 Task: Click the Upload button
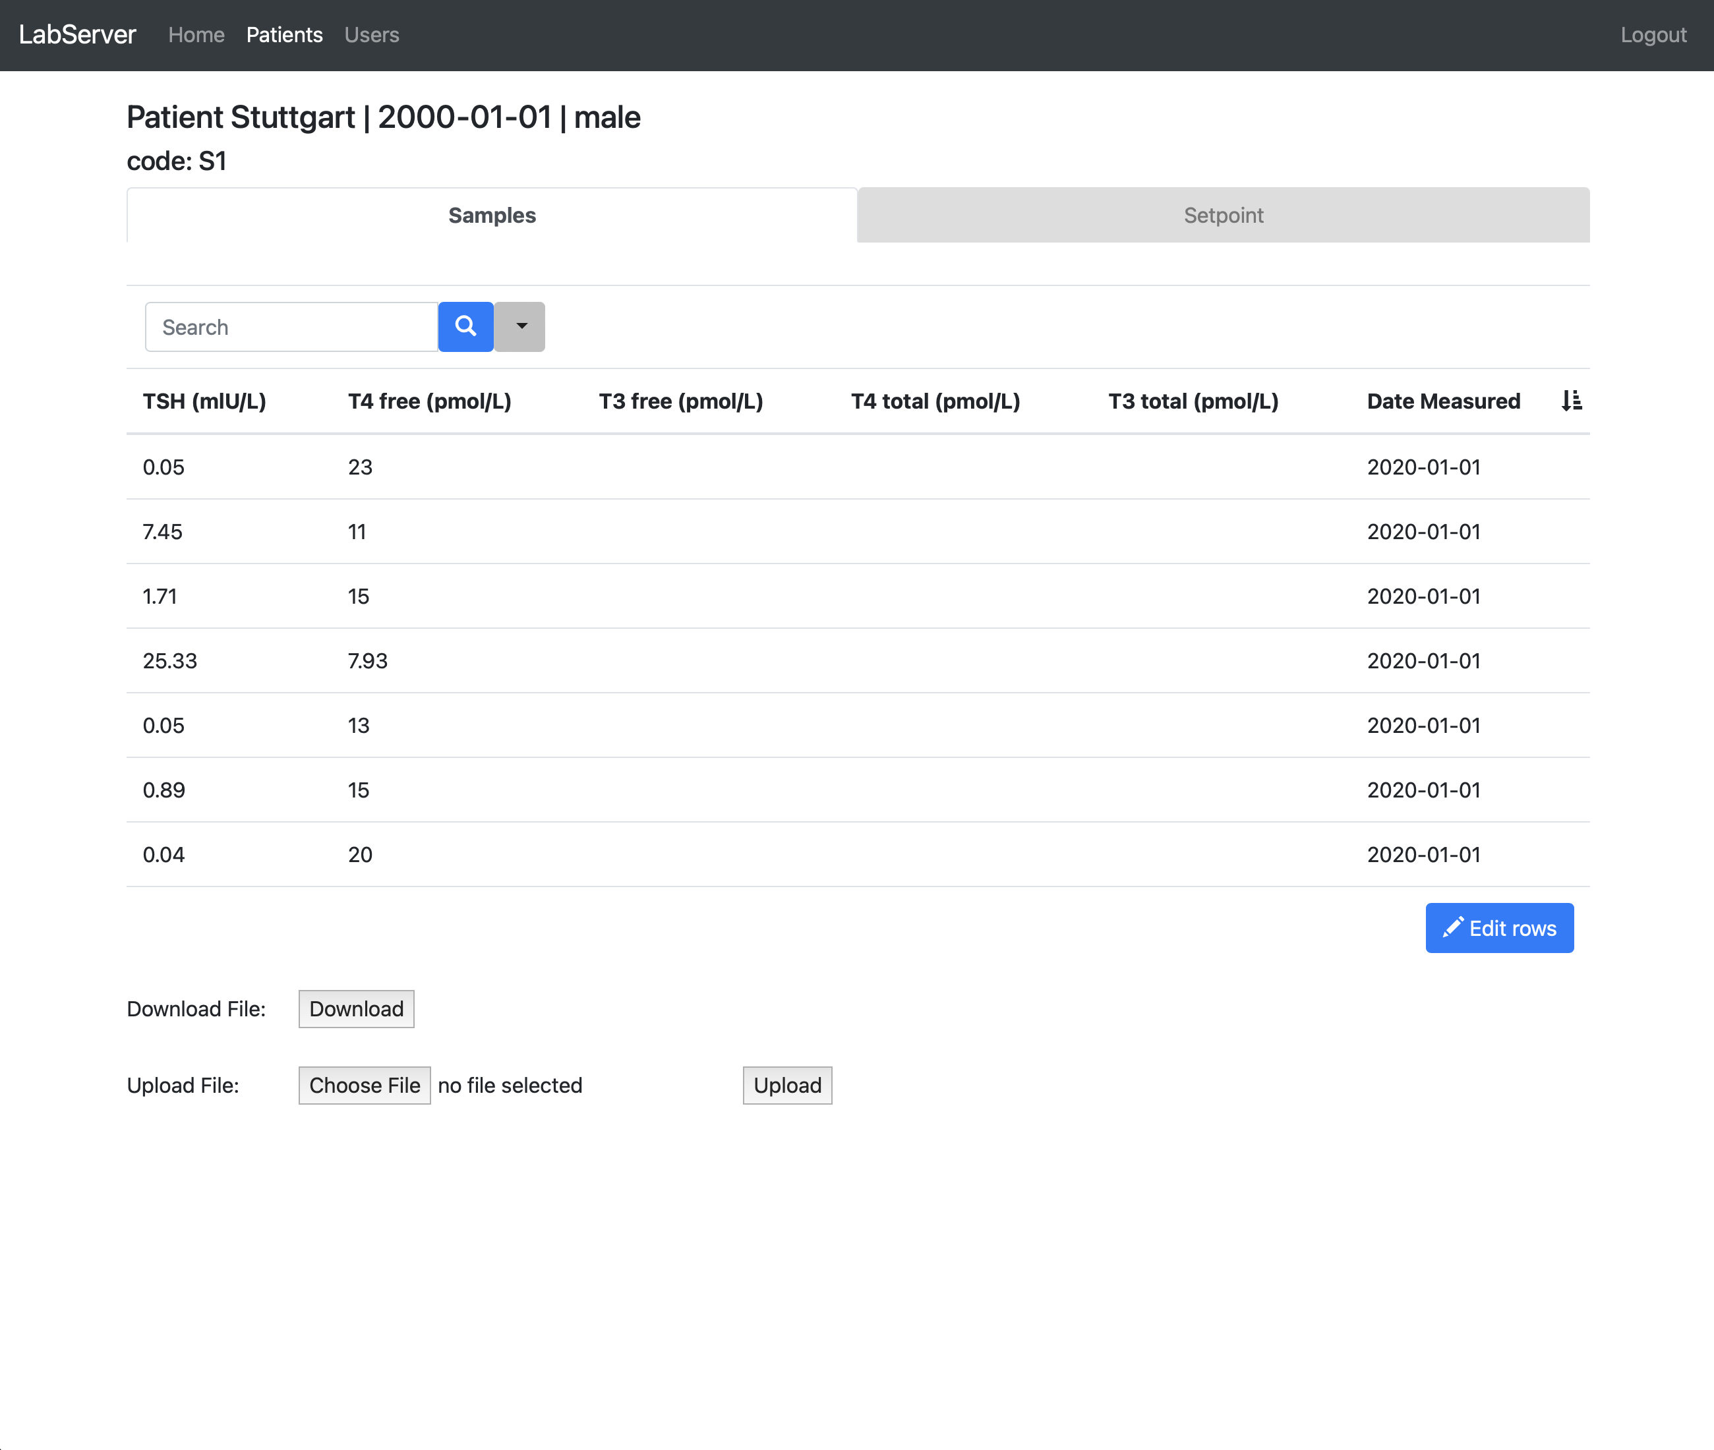coord(786,1085)
